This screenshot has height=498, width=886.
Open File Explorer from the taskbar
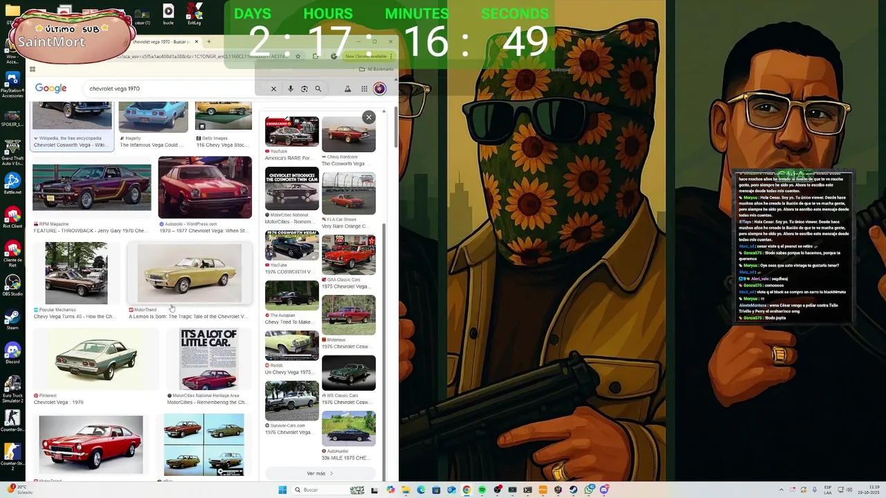pyautogui.click(x=406, y=490)
